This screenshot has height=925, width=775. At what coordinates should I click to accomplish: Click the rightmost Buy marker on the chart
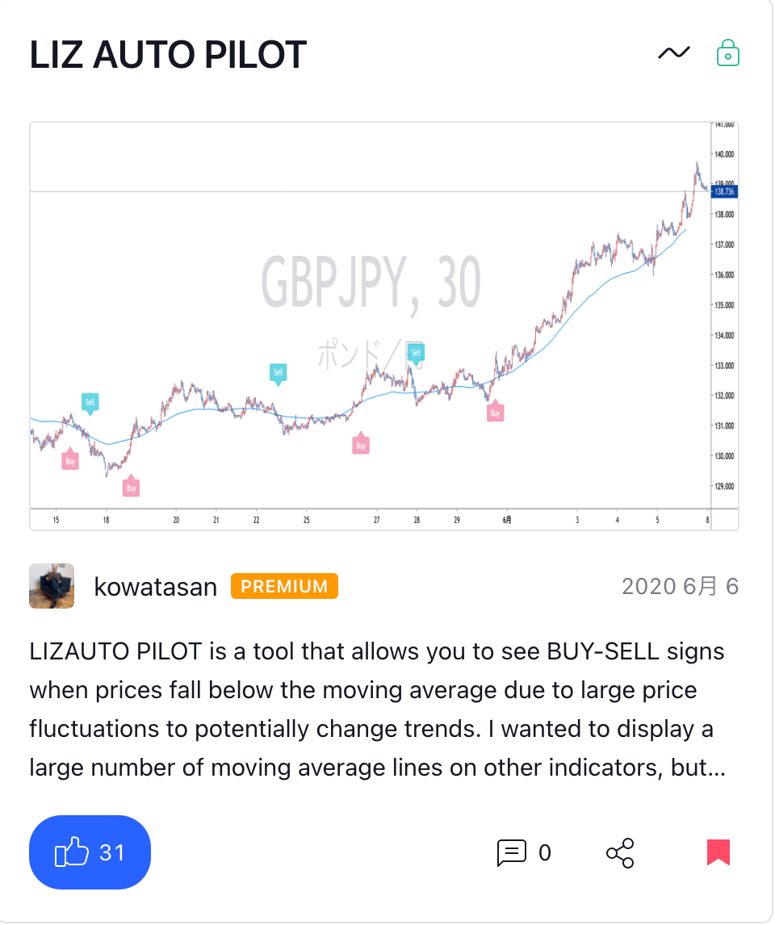click(495, 412)
